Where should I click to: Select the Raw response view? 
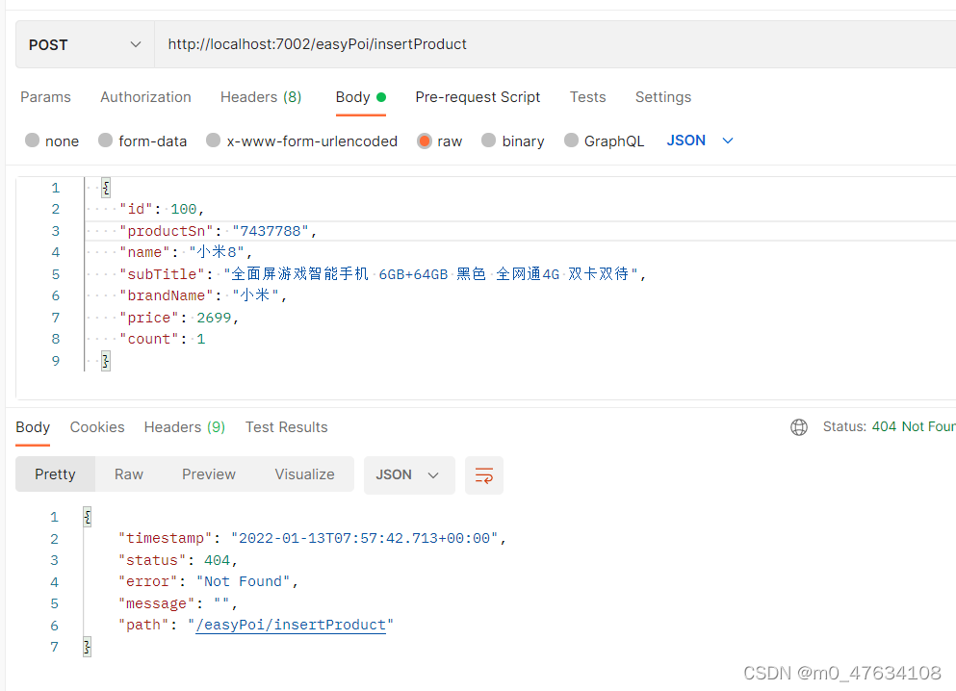(129, 474)
